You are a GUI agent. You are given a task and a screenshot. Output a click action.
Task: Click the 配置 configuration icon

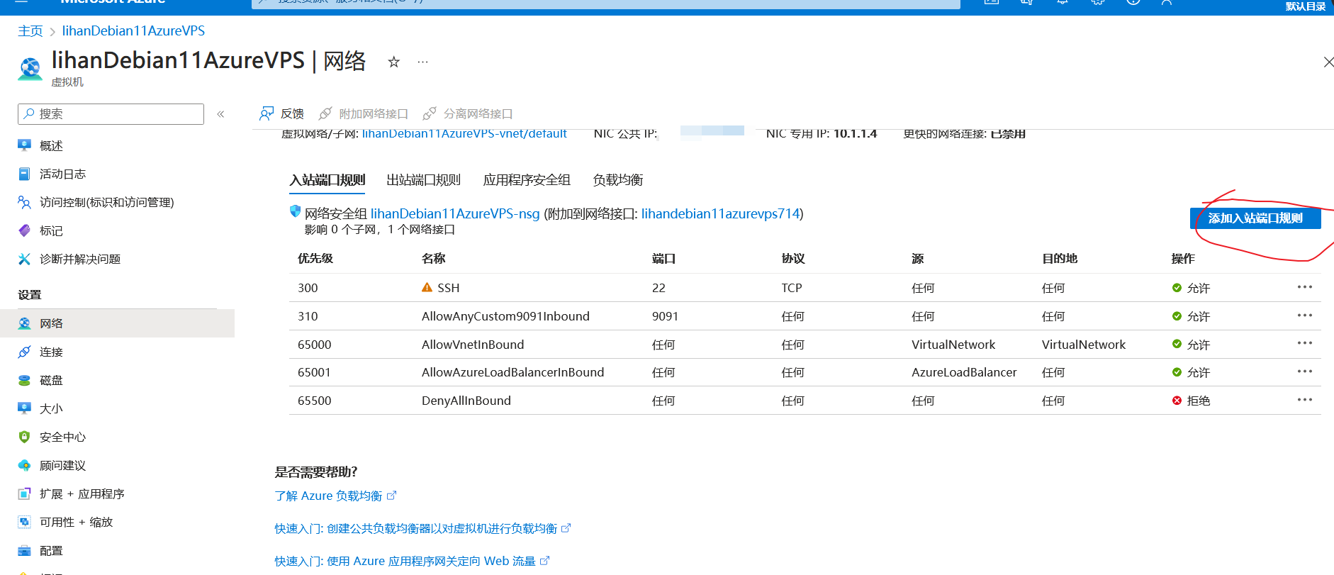point(24,550)
